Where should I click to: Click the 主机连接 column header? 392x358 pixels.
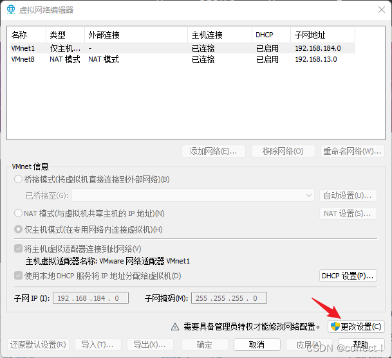[x=219, y=35]
